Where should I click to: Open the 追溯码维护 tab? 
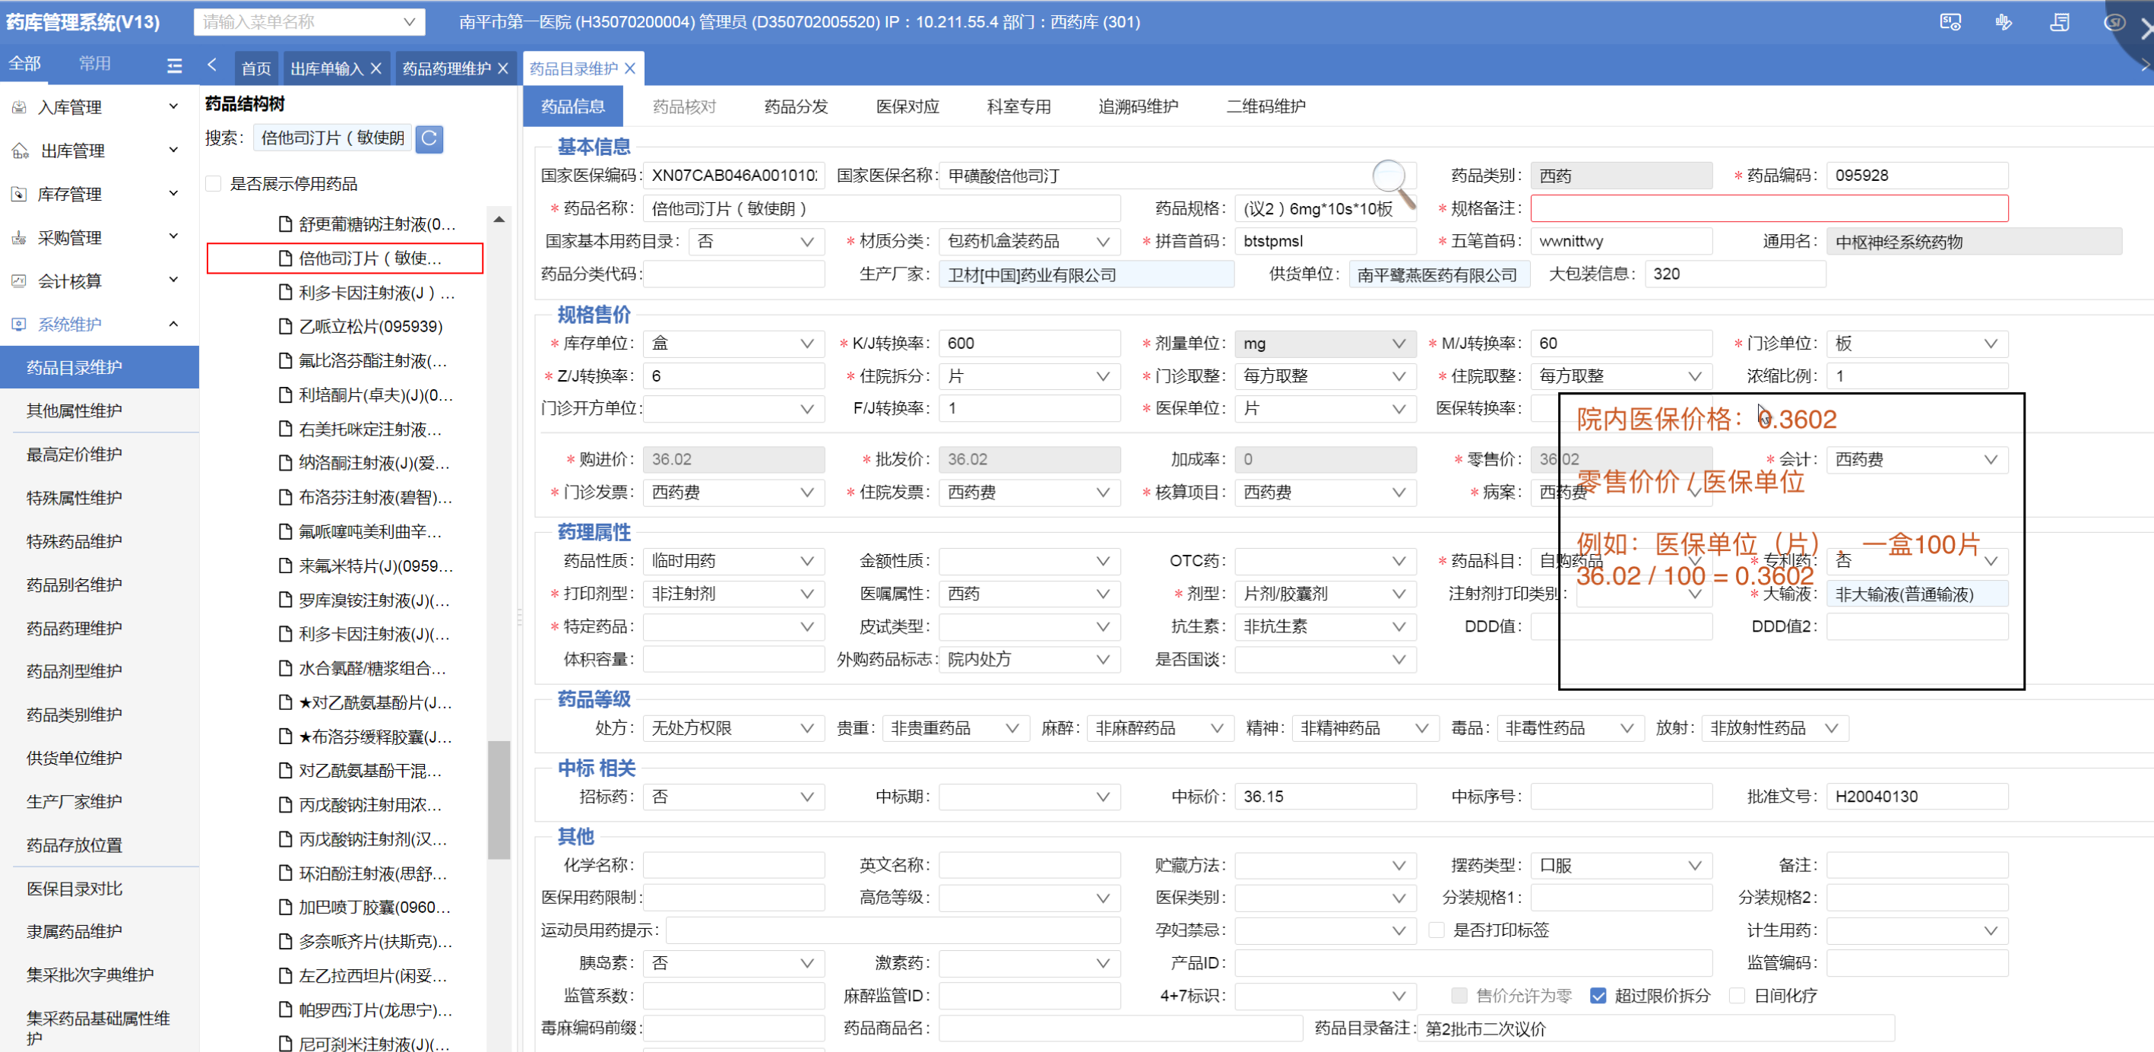1136,106
